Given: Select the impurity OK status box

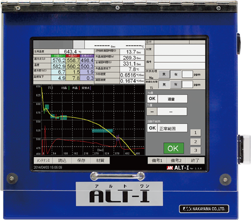Looking at the screenshot, I should [x=152, y=128].
